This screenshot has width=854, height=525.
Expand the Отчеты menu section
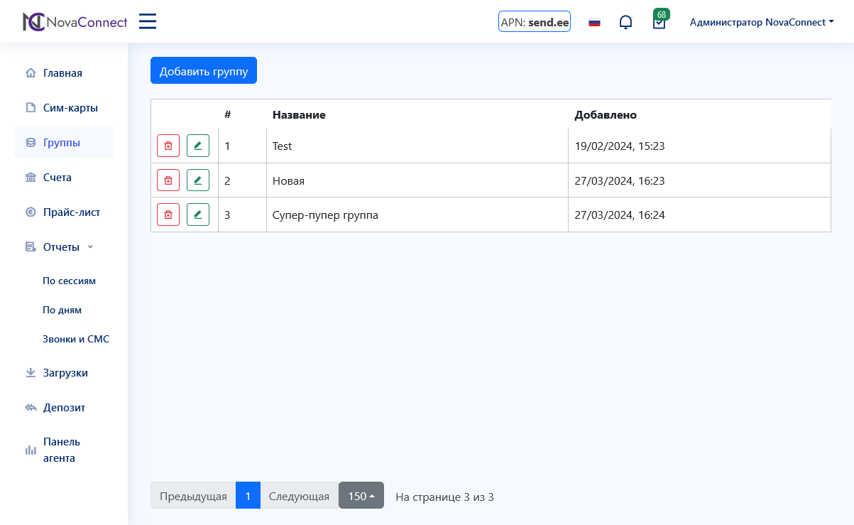click(x=61, y=247)
